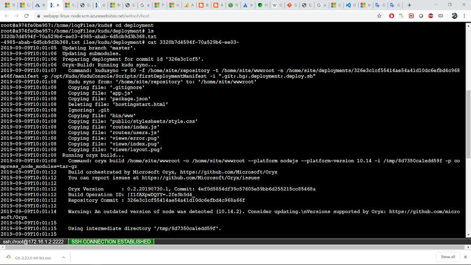Viewport: 471px width, 265px height.
Task: Focus the address bar URL
Action: (96, 16)
